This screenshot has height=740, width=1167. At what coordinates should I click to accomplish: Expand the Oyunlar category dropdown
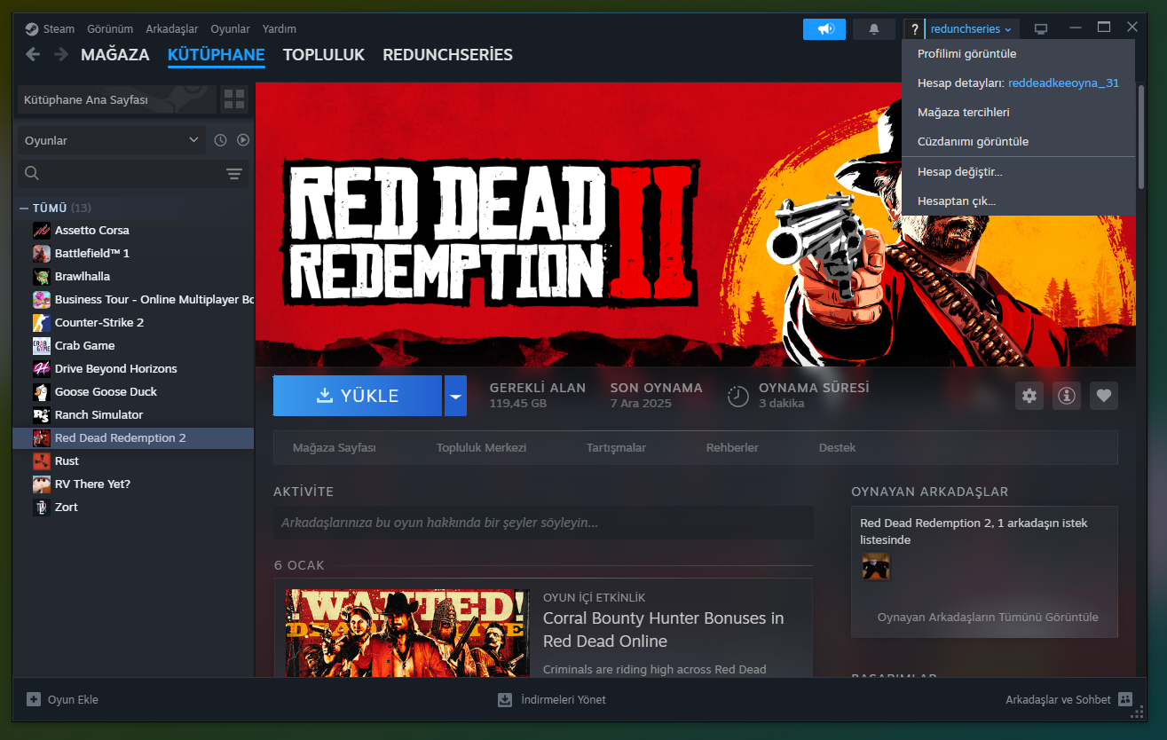[112, 140]
